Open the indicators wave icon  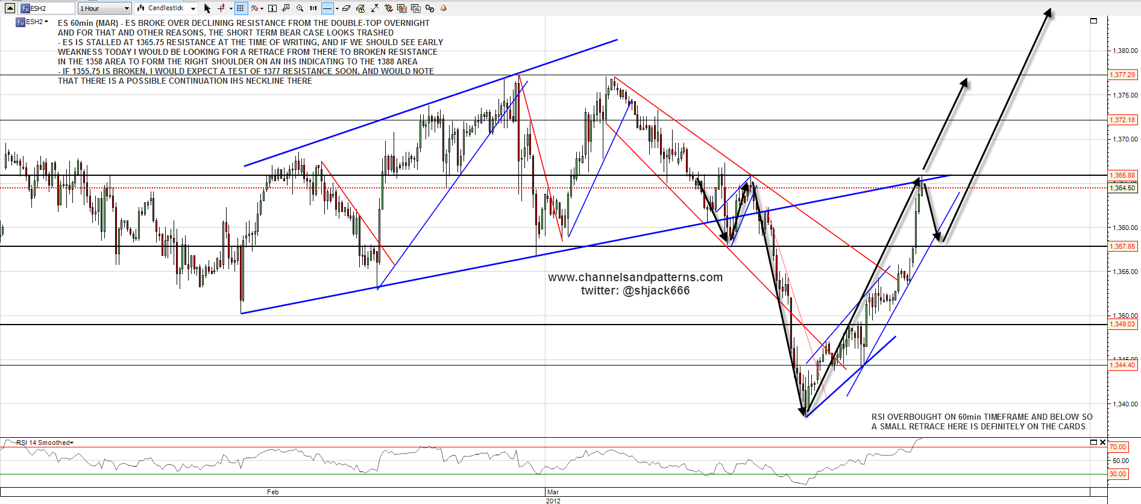pos(255,8)
